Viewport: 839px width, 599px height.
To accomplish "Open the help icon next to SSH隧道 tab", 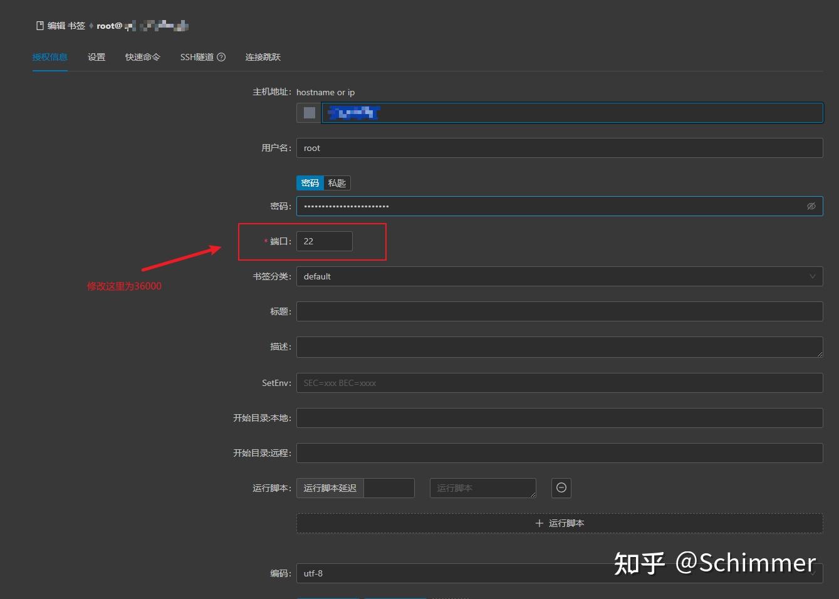I will pos(222,56).
